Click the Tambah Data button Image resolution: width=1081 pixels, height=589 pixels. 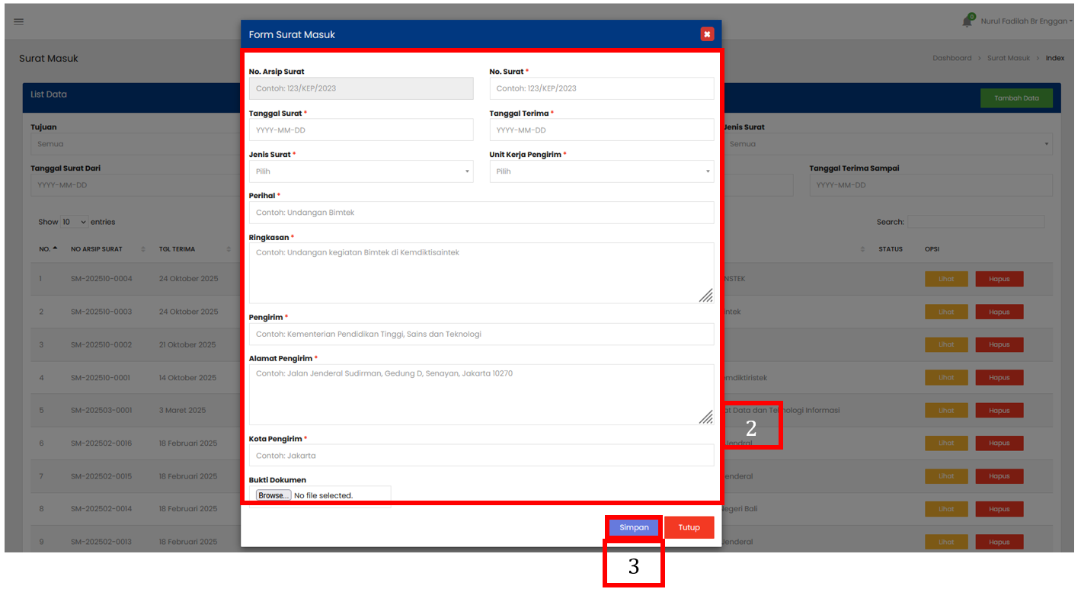click(x=1016, y=98)
